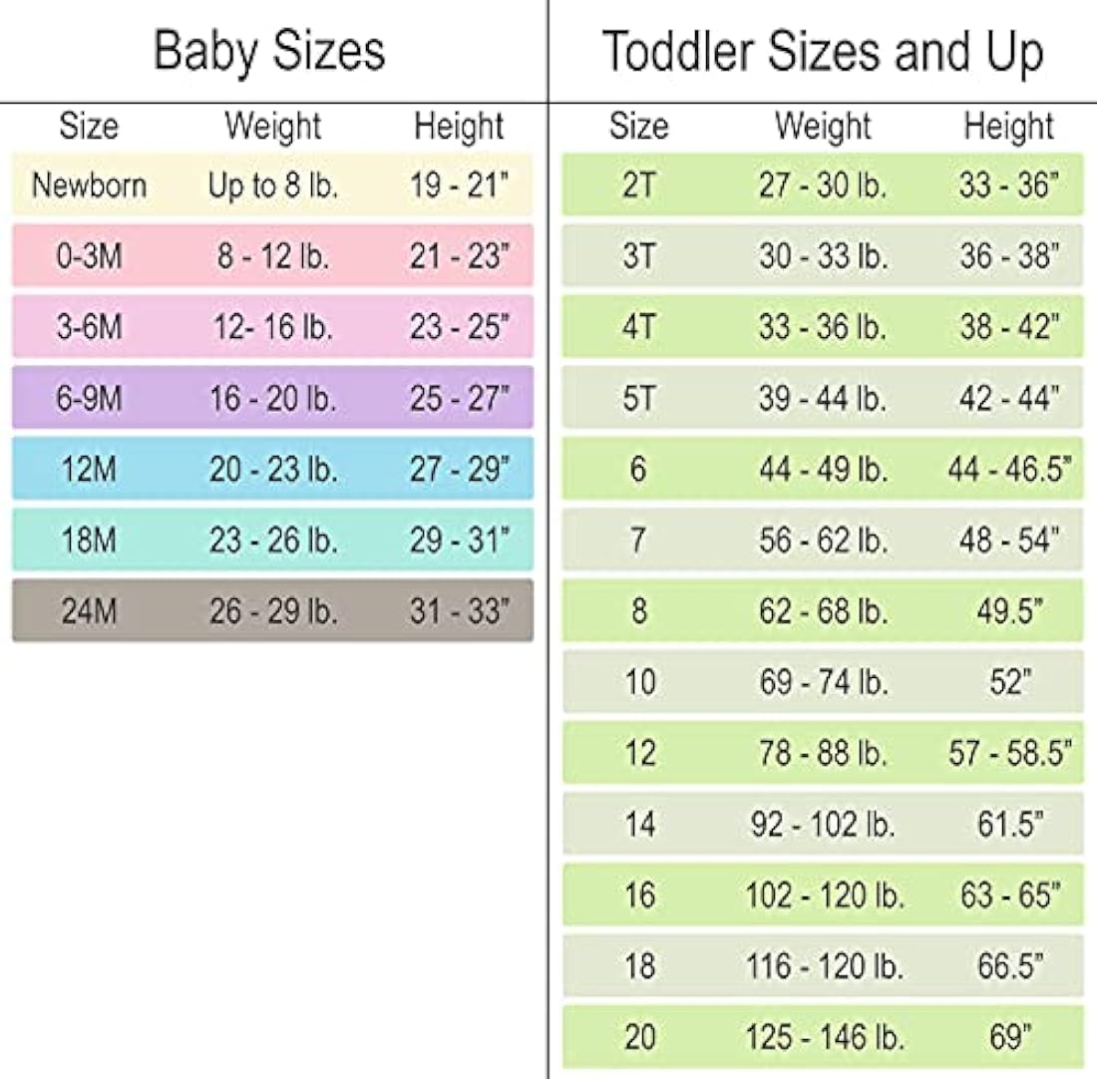Click the Height header under Toddler Sizes

1009,127
